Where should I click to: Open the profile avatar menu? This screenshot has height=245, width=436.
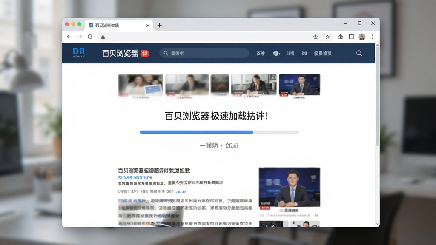[x=362, y=37]
